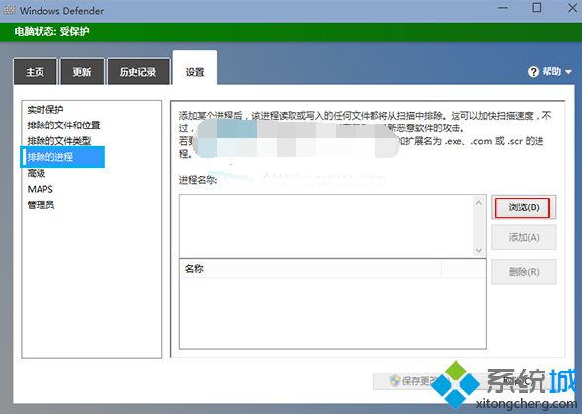The image size is (582, 414).
Task: Click the help question mark icon
Action: [533, 72]
